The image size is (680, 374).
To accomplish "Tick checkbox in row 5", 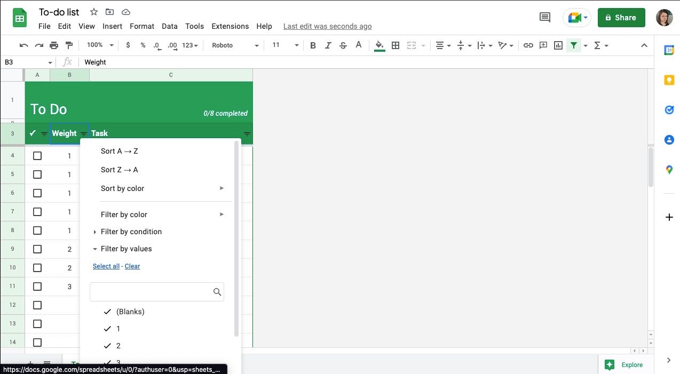I will (x=37, y=174).
